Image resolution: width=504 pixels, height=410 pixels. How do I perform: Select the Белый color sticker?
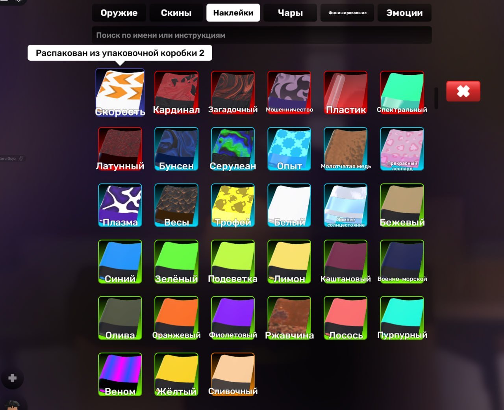point(289,205)
